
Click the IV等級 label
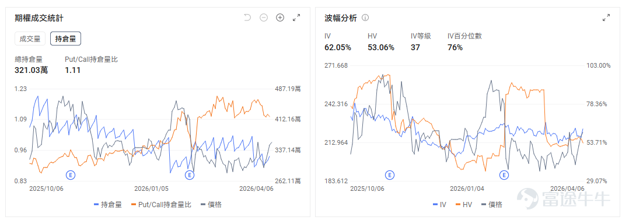coord(421,36)
